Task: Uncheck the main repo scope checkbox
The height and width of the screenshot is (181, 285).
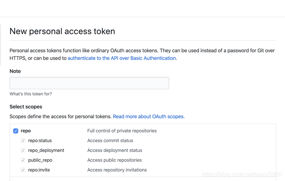Action: (x=16, y=131)
